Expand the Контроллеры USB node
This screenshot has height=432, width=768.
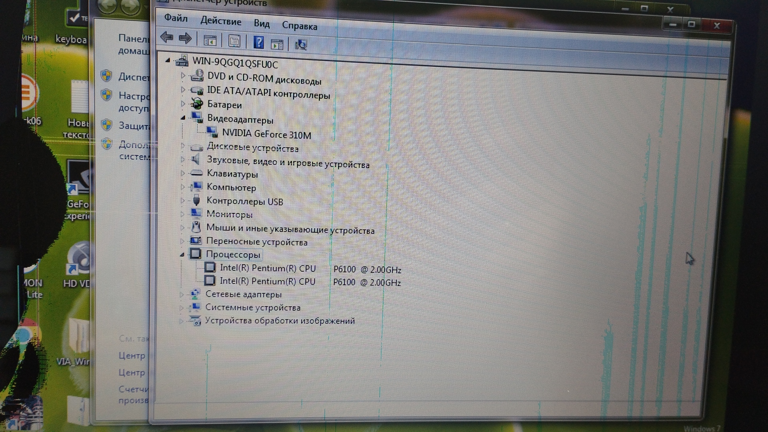[182, 200]
